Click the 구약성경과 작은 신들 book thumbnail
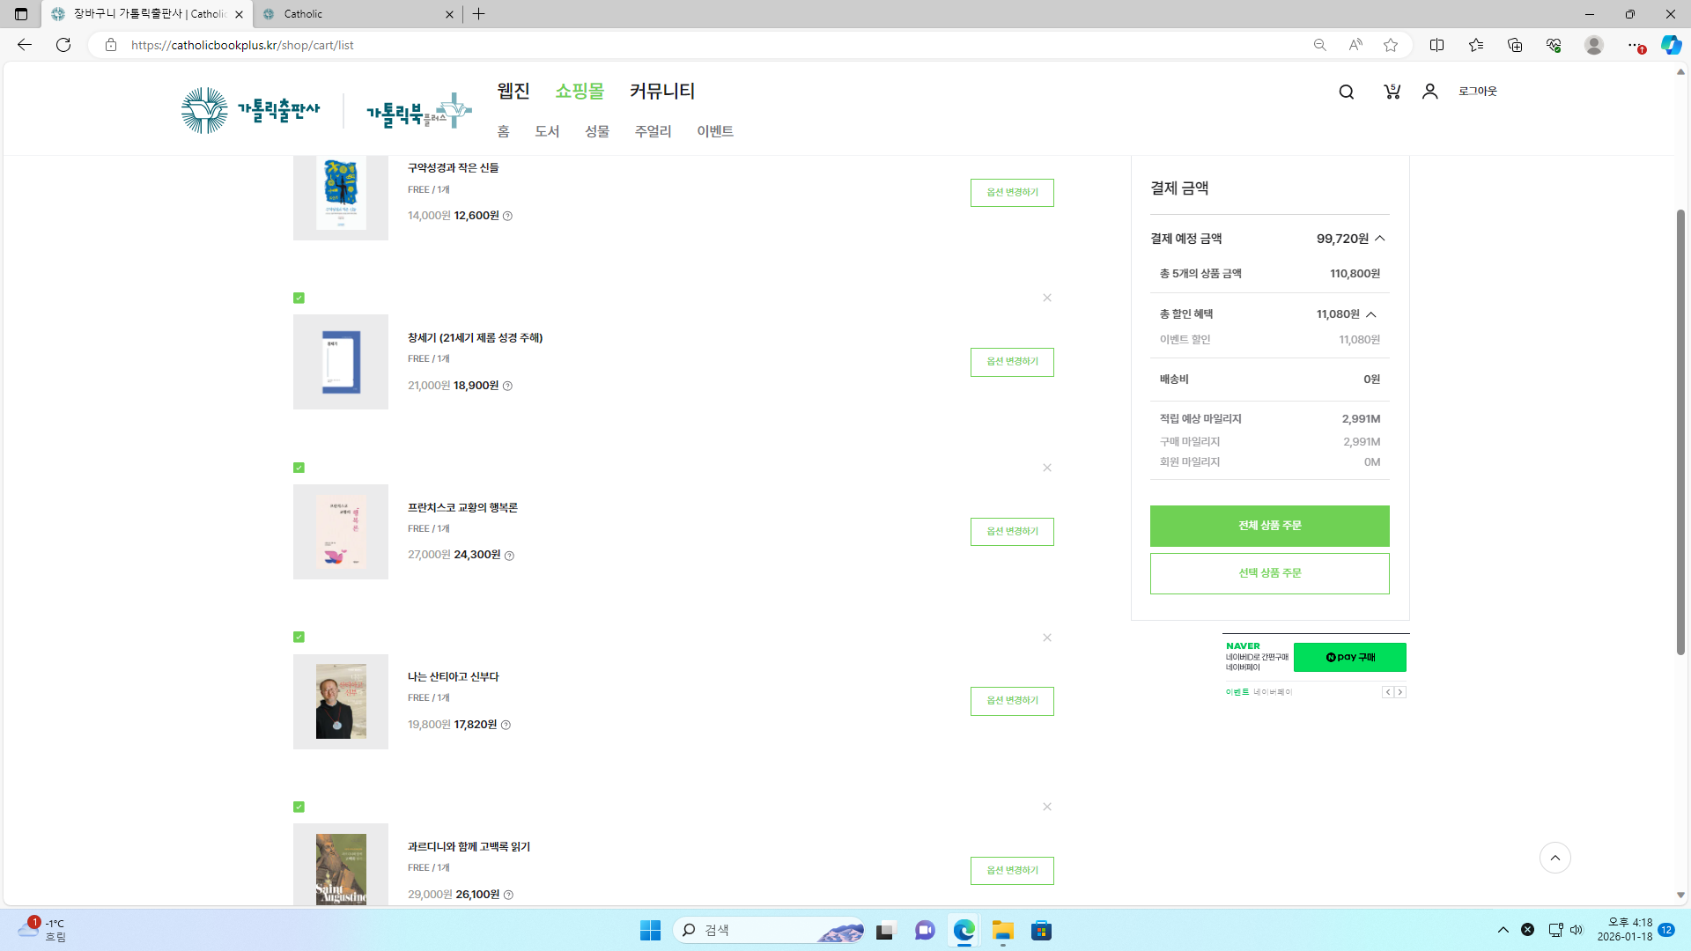The height and width of the screenshot is (951, 1691). click(x=341, y=194)
